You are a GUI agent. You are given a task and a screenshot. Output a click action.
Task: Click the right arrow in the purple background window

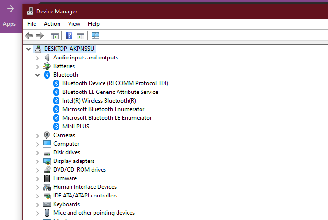[x=11, y=9]
